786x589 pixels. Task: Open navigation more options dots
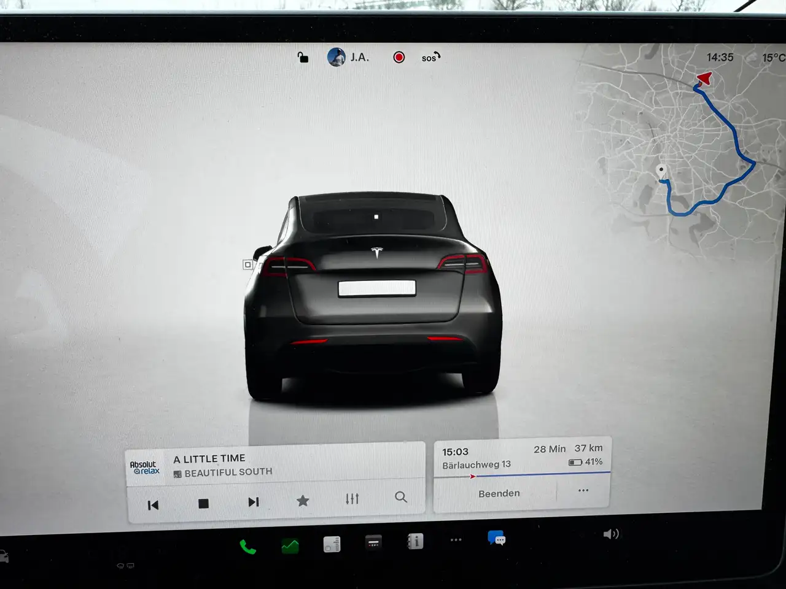(583, 490)
